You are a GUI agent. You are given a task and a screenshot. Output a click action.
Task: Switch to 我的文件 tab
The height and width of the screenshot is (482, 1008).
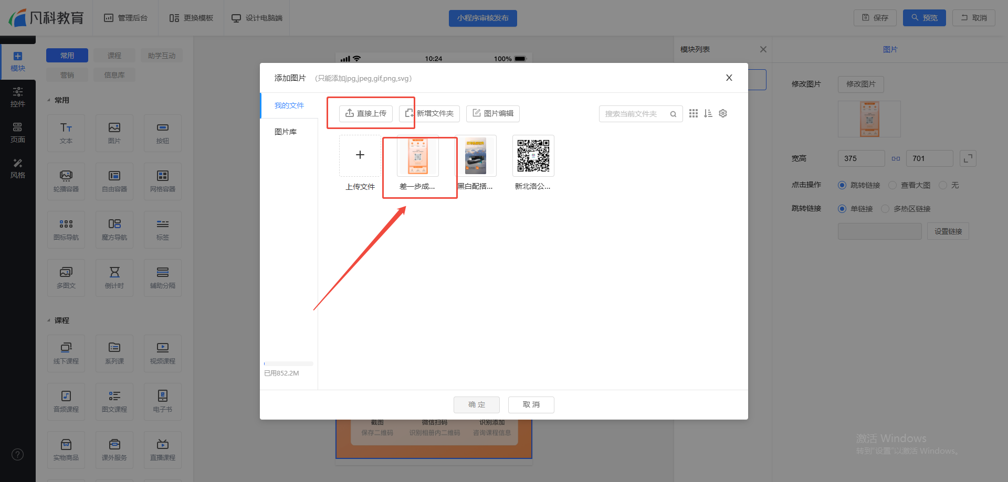pos(289,105)
